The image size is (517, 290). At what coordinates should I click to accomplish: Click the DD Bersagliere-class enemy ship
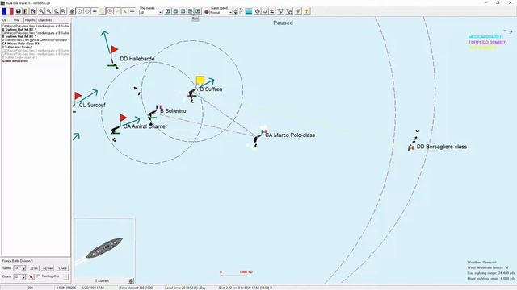[x=411, y=147]
